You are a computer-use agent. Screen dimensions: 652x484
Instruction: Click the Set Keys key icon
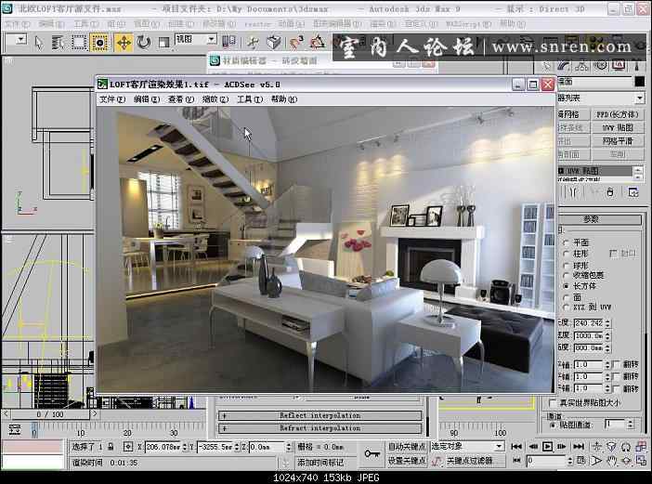(x=372, y=453)
